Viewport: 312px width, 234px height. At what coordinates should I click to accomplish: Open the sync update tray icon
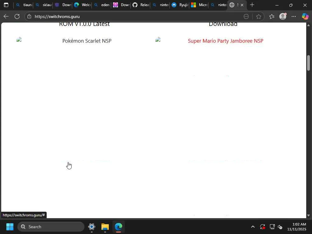click(262, 227)
